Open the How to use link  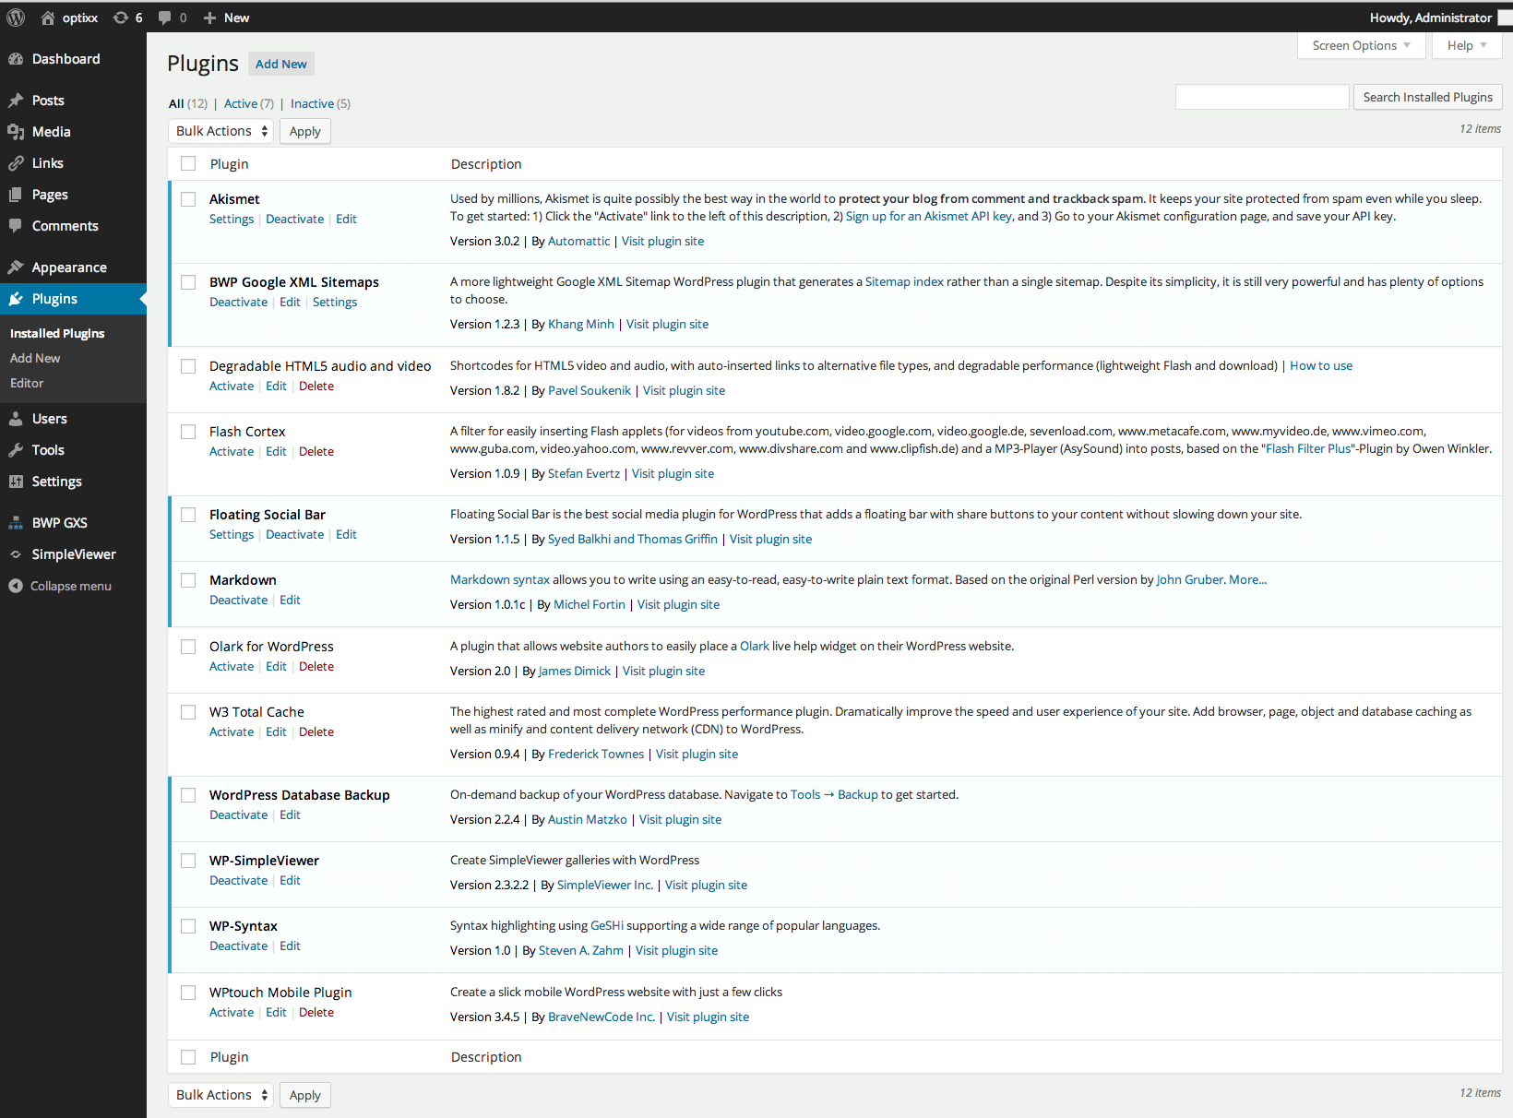coord(1321,365)
